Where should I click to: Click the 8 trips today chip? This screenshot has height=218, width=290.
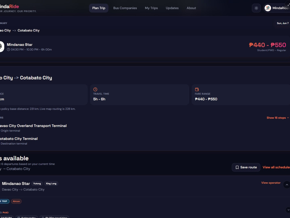27,217
